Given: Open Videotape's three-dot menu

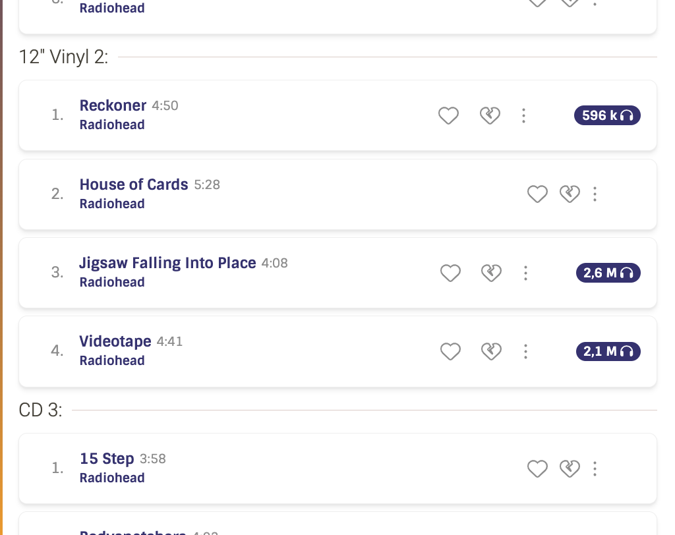Looking at the screenshot, I should click(x=525, y=352).
